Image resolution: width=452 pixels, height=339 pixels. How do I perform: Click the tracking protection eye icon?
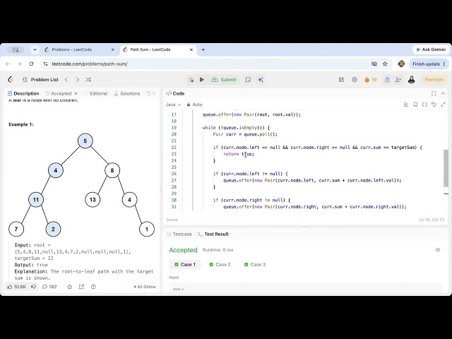374,64
